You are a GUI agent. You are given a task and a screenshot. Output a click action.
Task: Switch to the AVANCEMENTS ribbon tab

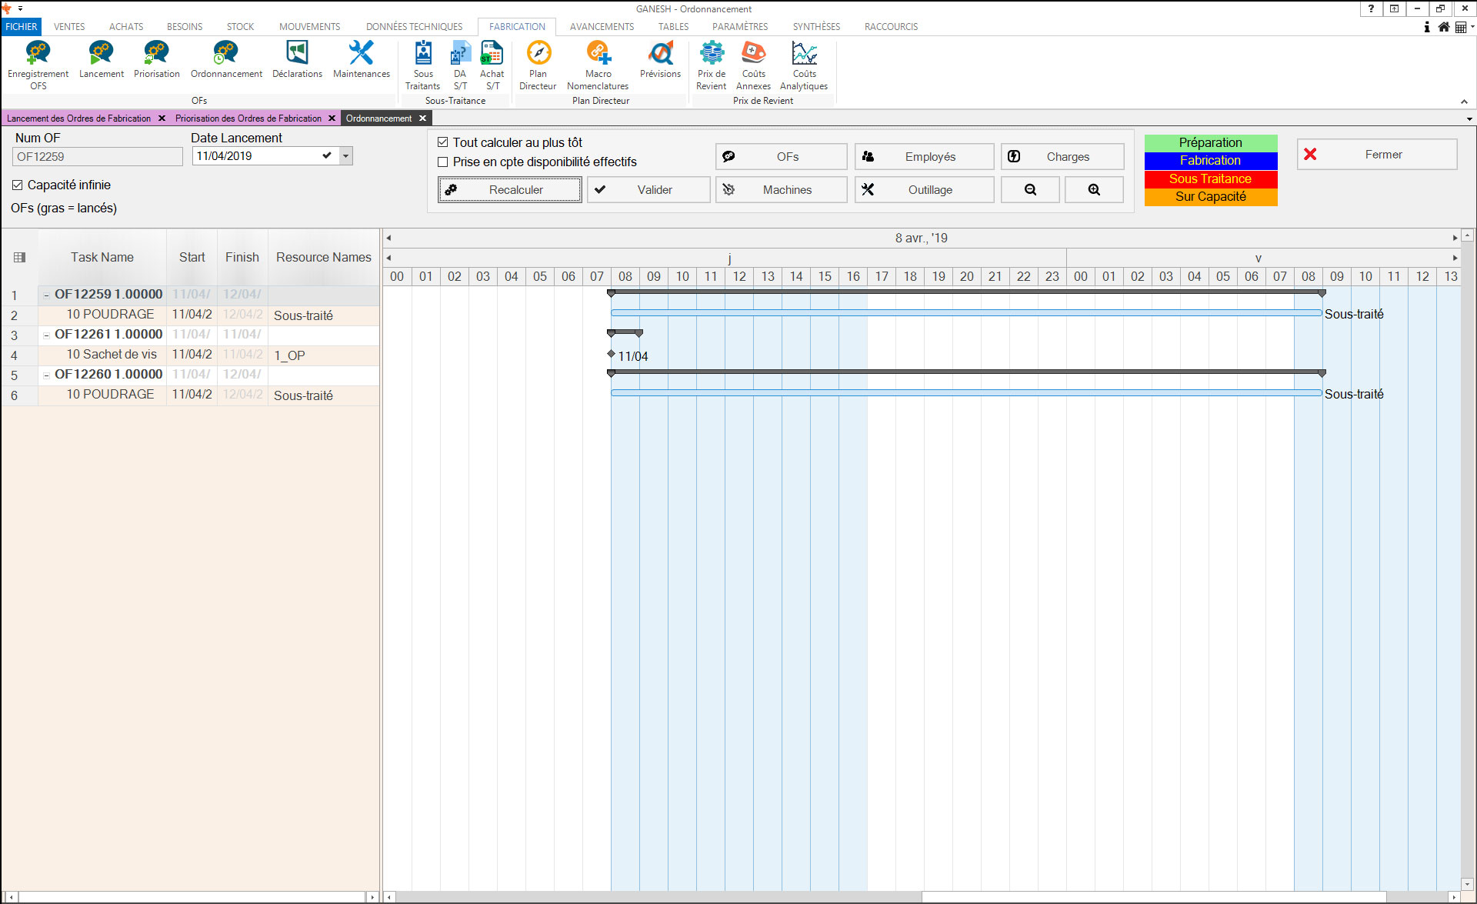click(x=602, y=26)
